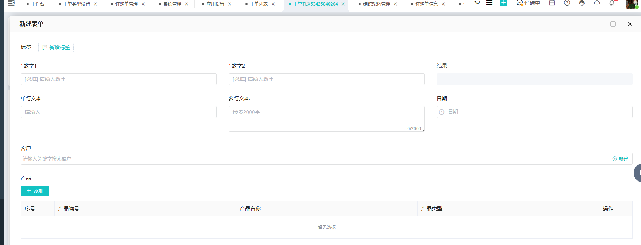Image resolution: width=641 pixels, height=245 pixels.
Task: Click the 新建 customer link
Action: 620,159
